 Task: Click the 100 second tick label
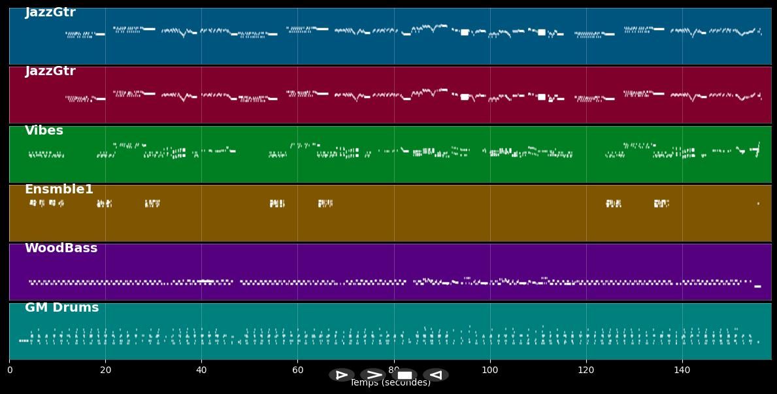pyautogui.click(x=489, y=370)
